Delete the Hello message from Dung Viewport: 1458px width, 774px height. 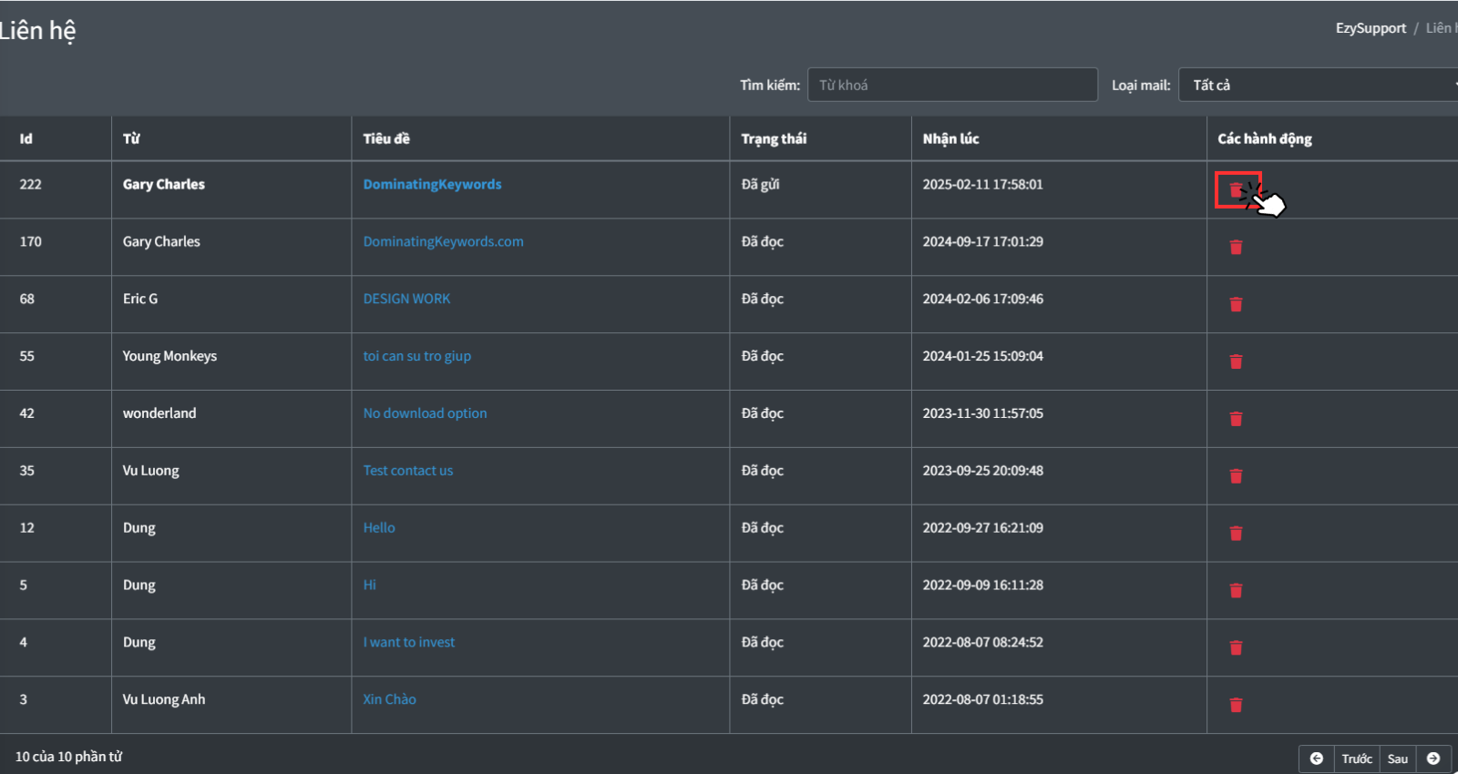click(x=1236, y=534)
